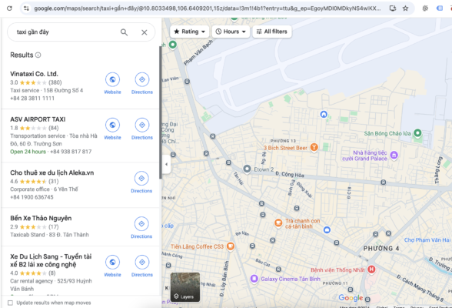Click the blue home pin near airport
Image resolution: width=452 pixels, height=308 pixels.
[x=324, y=114]
